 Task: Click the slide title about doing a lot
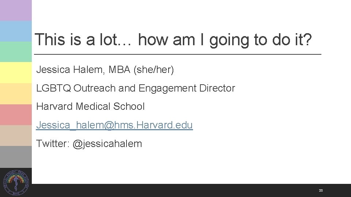click(173, 39)
